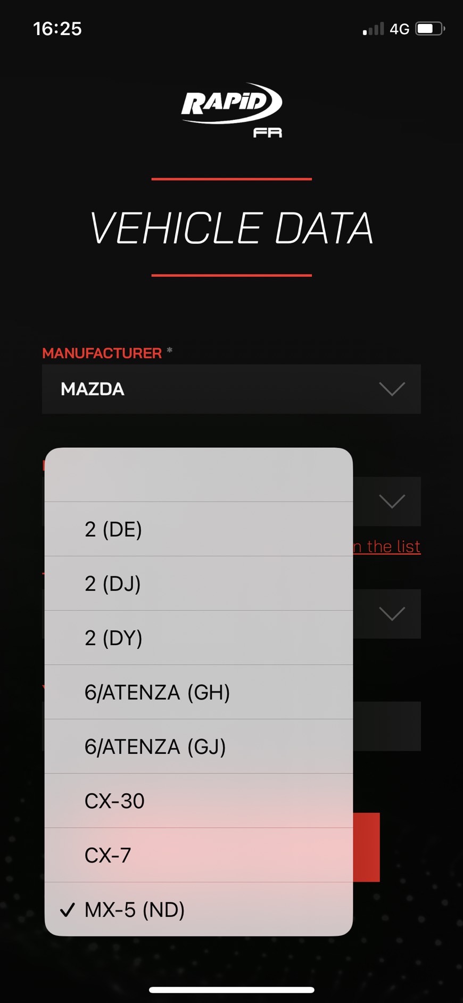
Task: Expand the third field dropdown chevron
Action: pyautogui.click(x=392, y=614)
